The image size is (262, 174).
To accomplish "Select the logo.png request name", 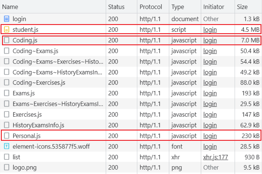I will tap(25, 168).
